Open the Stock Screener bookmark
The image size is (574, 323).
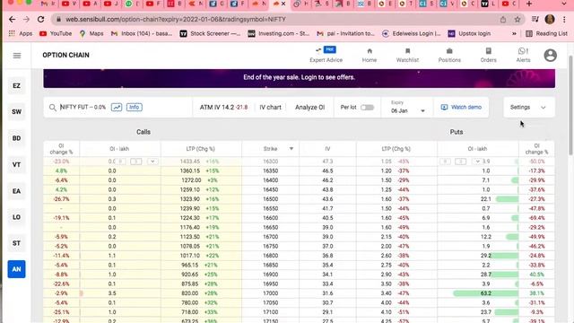[x=210, y=33]
